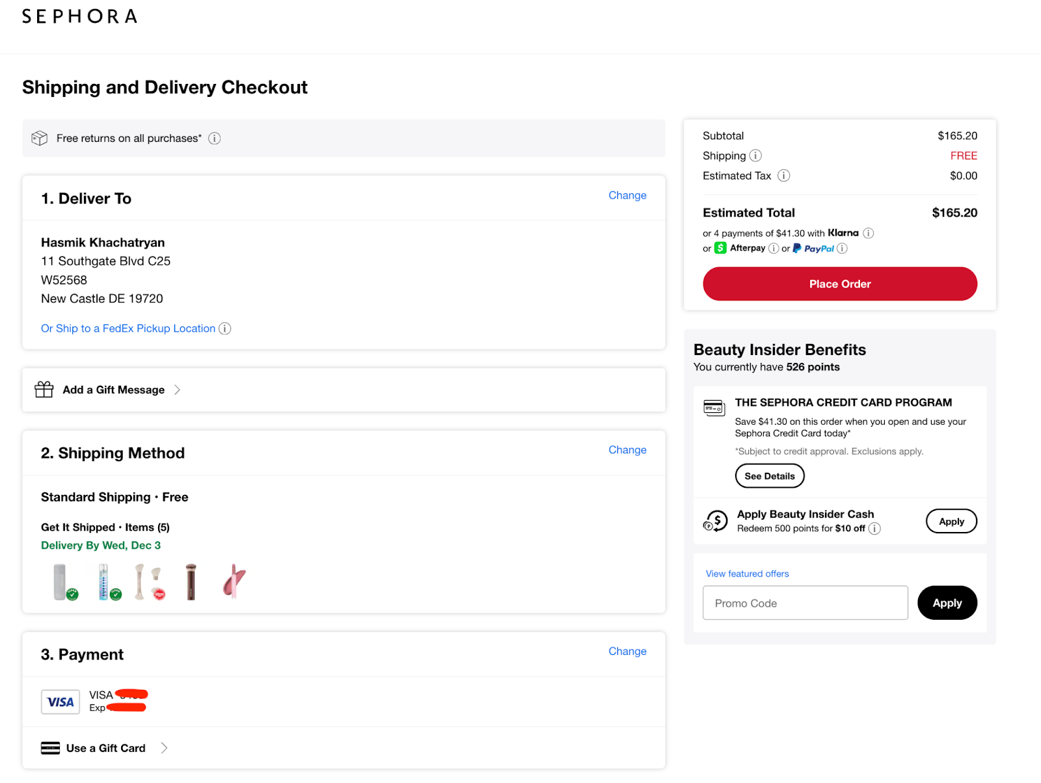Viewport: 1041px width, 783px height.
Task: Click the Place Order button
Action: (x=840, y=284)
